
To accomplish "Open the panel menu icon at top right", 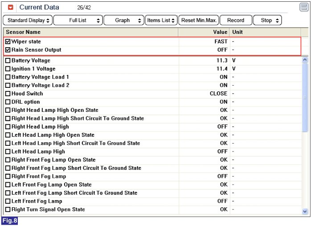I will pos(304,7).
